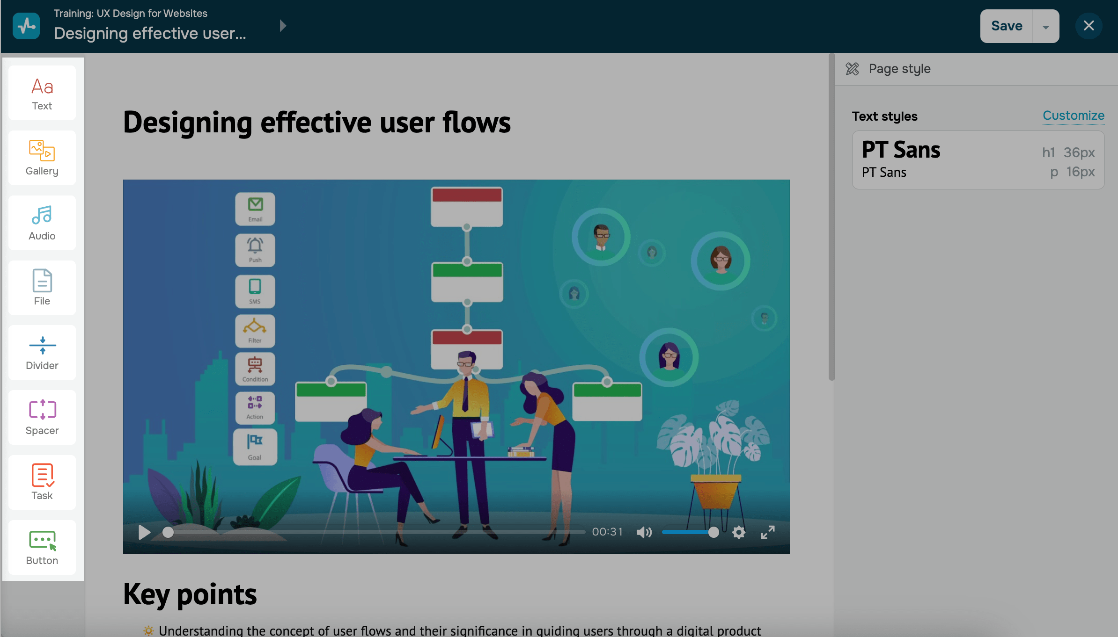
Task: Click the Page style panel title
Action: click(900, 69)
